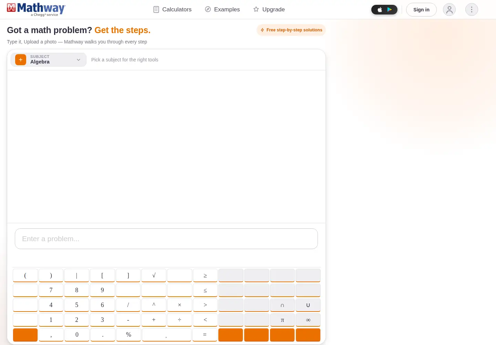This screenshot has width=496, height=345.
Task: Insert the union symbol key
Action: pyautogui.click(x=308, y=305)
